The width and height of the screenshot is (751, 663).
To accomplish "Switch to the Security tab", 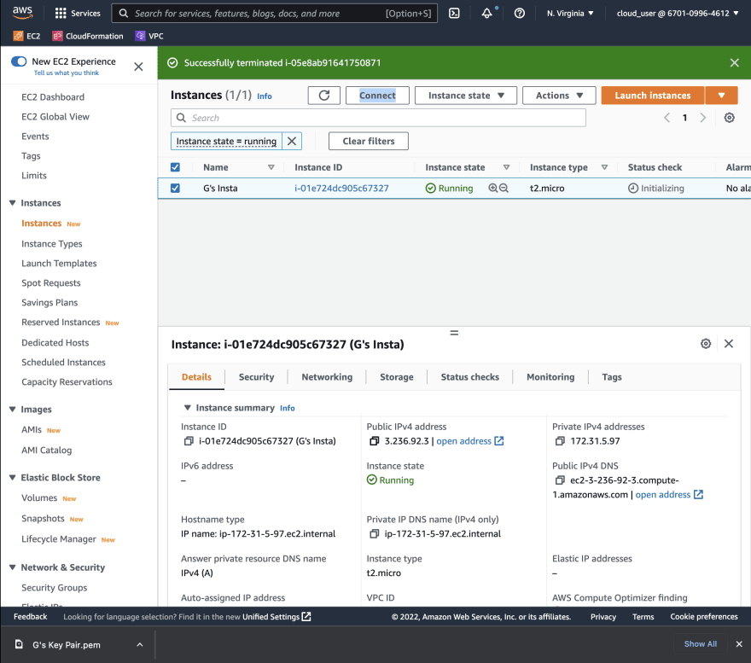I will click(x=256, y=377).
